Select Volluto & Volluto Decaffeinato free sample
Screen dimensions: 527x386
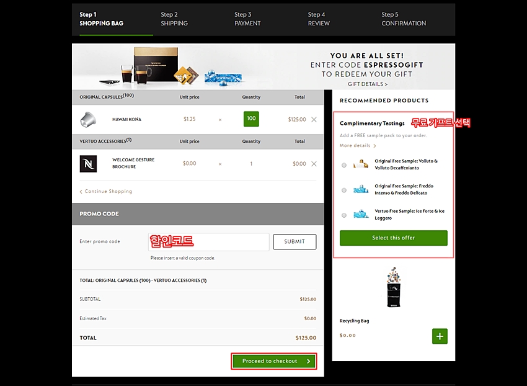click(344, 165)
